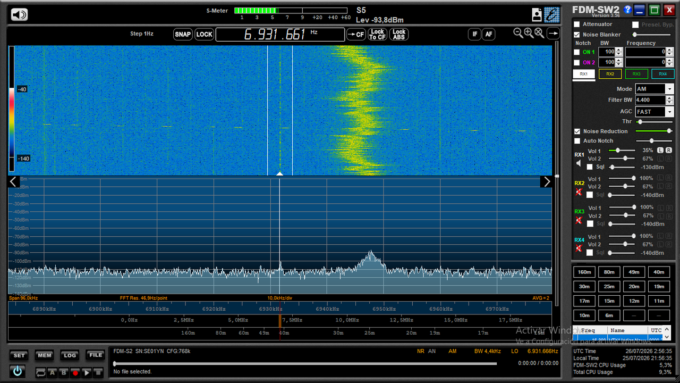Viewport: 680px width, 383px height.
Task: Switch to the RX2 tab
Action: click(x=610, y=74)
